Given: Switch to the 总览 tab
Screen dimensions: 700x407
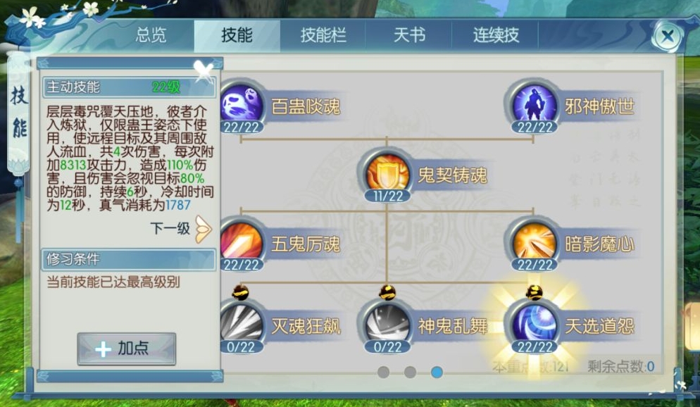Looking at the screenshot, I should point(151,35).
